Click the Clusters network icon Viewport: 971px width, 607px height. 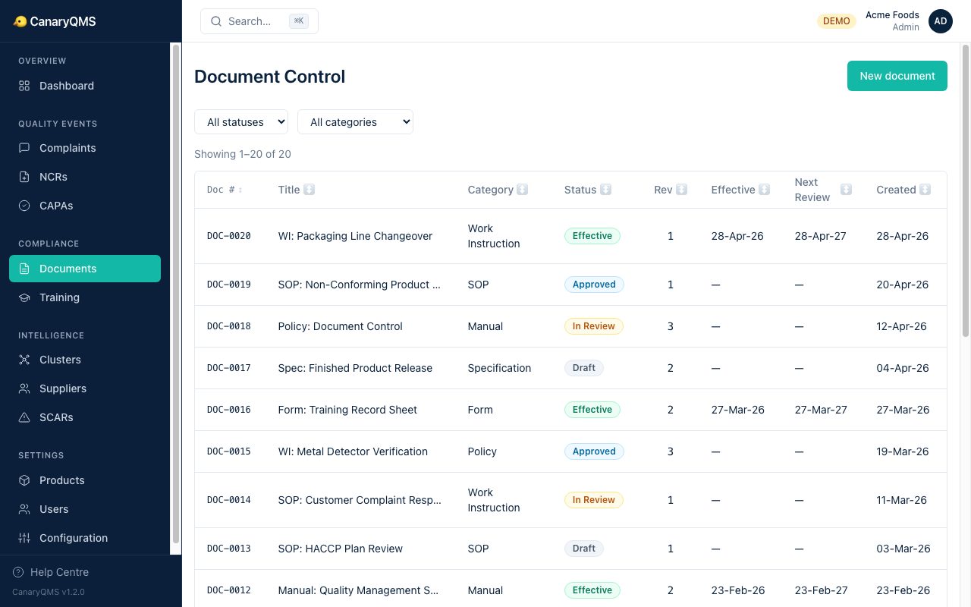(24, 360)
